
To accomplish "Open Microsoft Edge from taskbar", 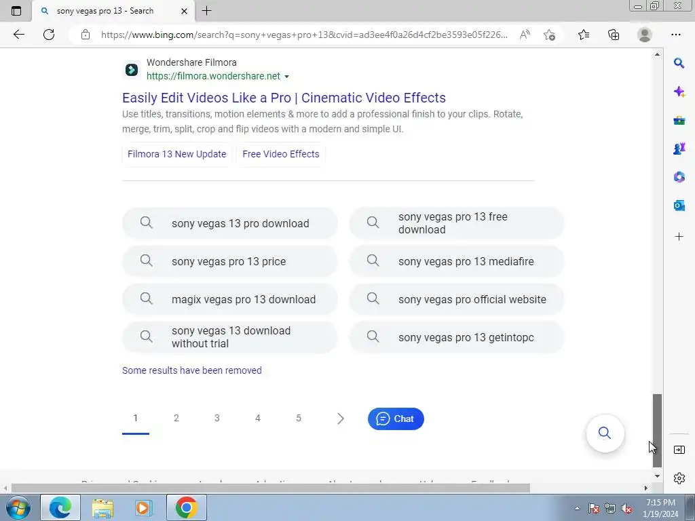I will point(60,507).
